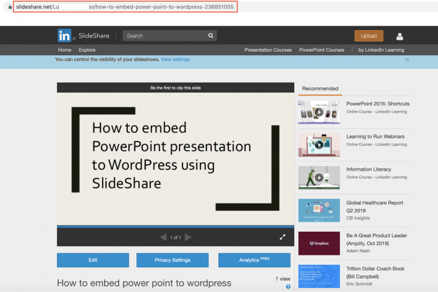The height and width of the screenshot is (292, 438).
Task: Expand the slideshow to fullscreen
Action: pyautogui.click(x=282, y=237)
